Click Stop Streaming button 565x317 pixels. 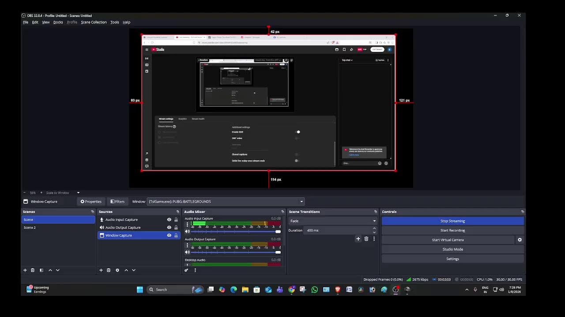point(452,221)
